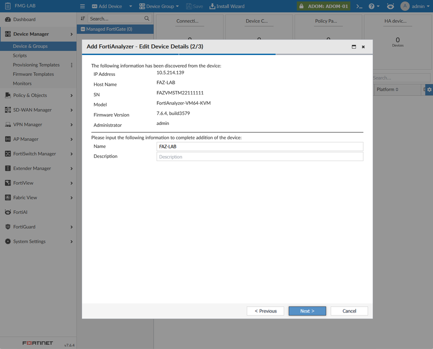Sort by the Platform column

tap(387, 89)
